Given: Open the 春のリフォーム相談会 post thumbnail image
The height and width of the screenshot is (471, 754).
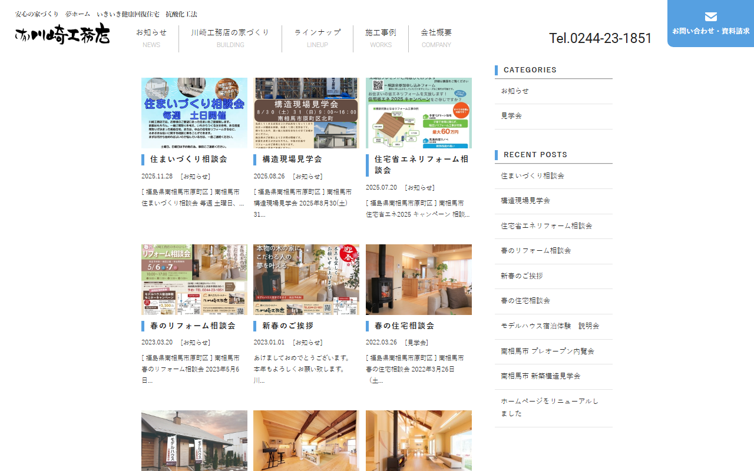Looking at the screenshot, I should [x=194, y=280].
